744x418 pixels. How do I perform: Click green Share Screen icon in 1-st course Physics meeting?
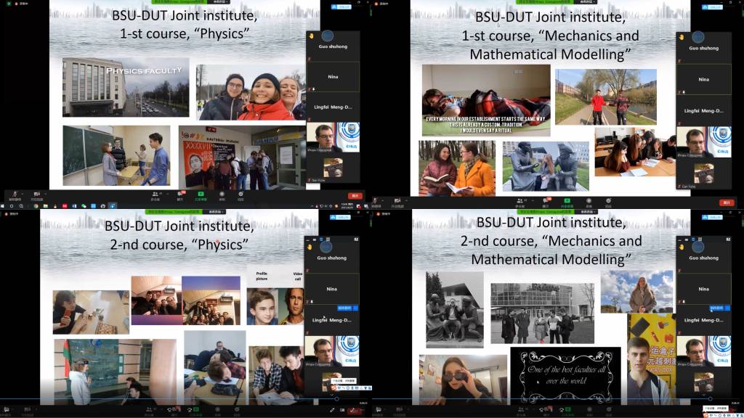coord(201,195)
